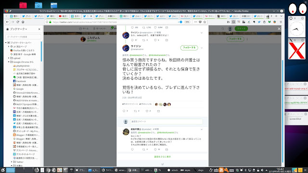Screen dimensions: 308x173
Task: Switch to xclock task in taskbar
Action: tap(173, 170)
